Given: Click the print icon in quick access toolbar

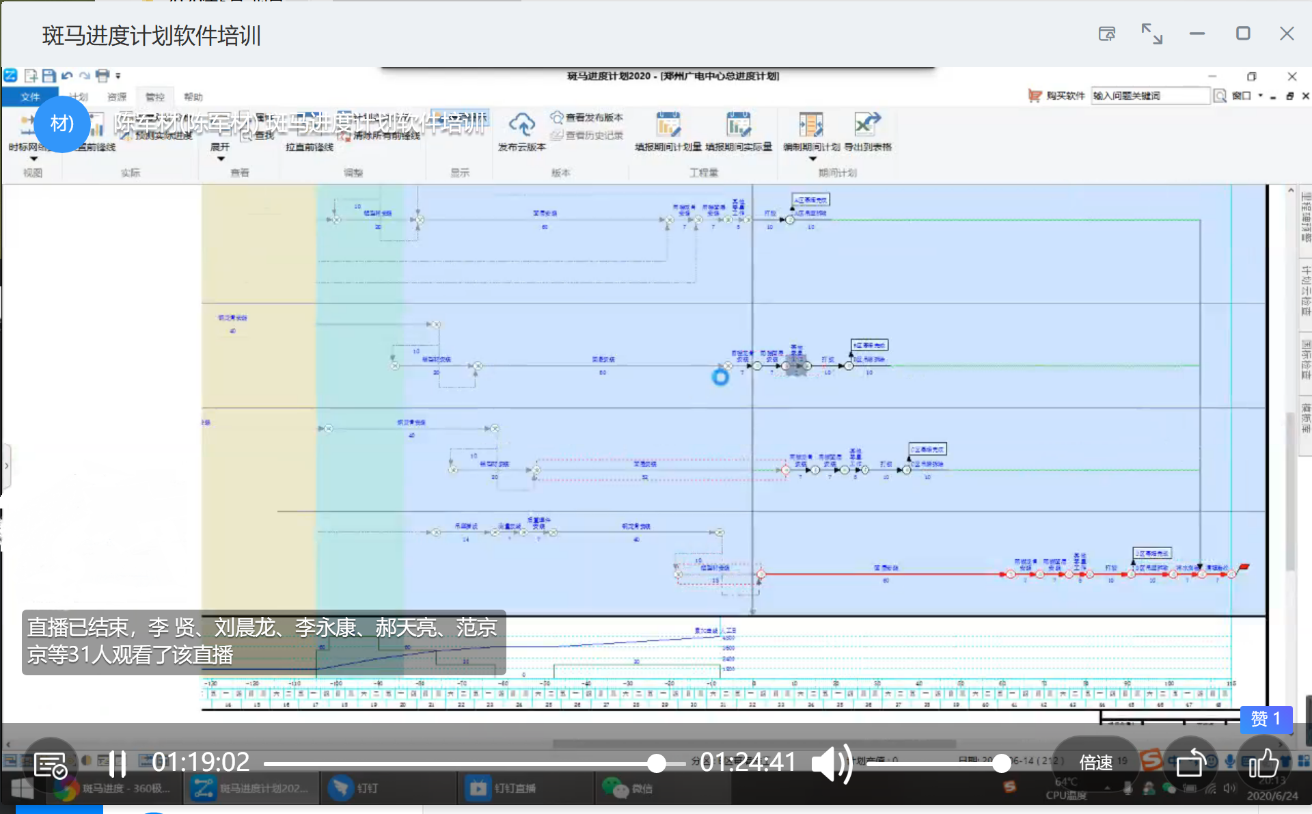Looking at the screenshot, I should [102, 76].
